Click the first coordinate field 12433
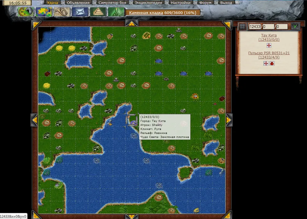 pyautogui.click(x=255, y=26)
